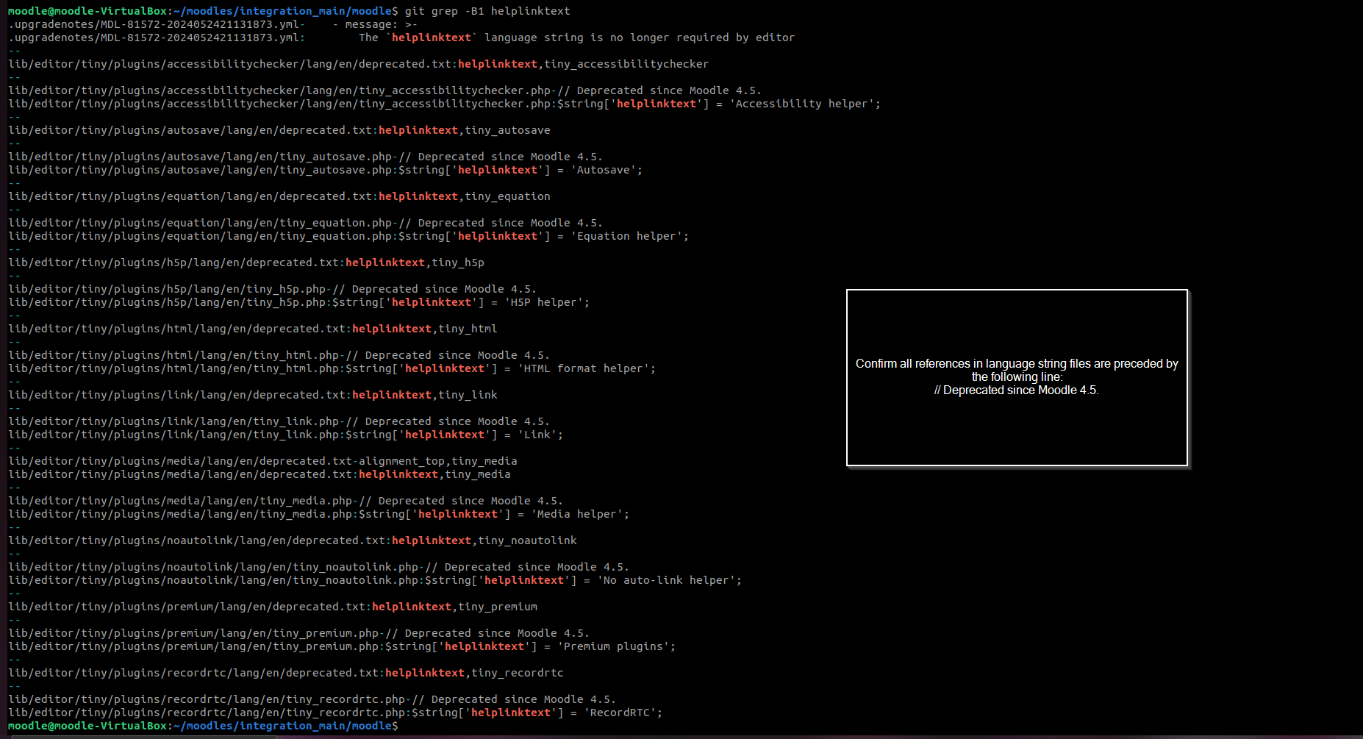The height and width of the screenshot is (739, 1363).
Task: Click the 'H5P helper' string line
Action: [299, 302]
